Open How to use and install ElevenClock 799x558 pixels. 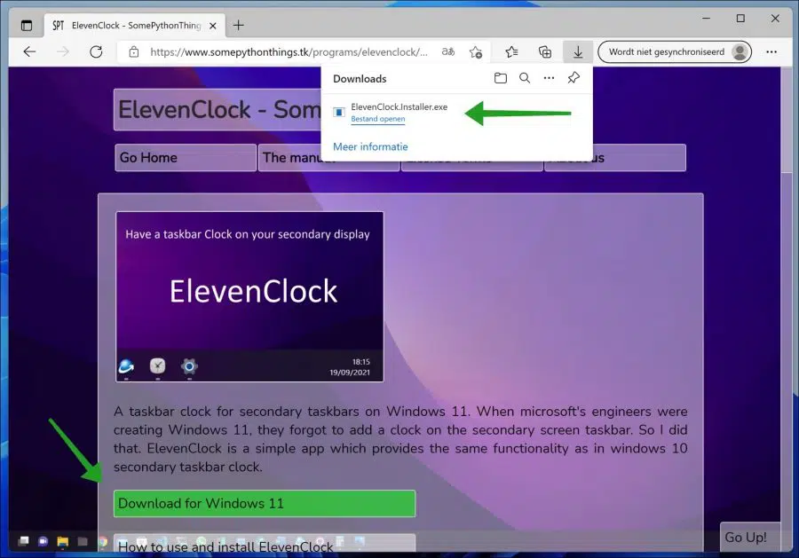(265, 543)
